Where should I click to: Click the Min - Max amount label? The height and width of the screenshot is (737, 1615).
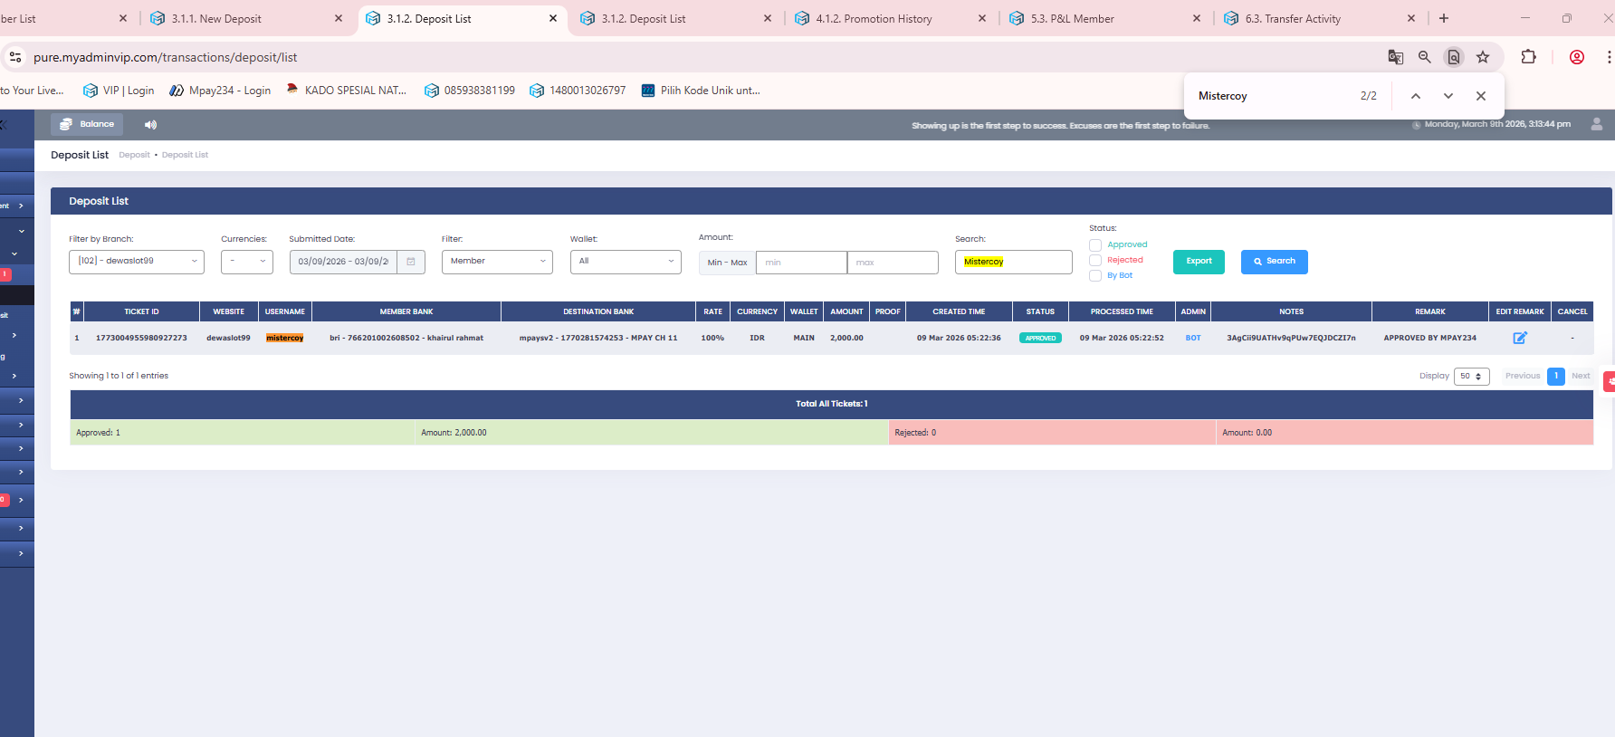[727, 263]
